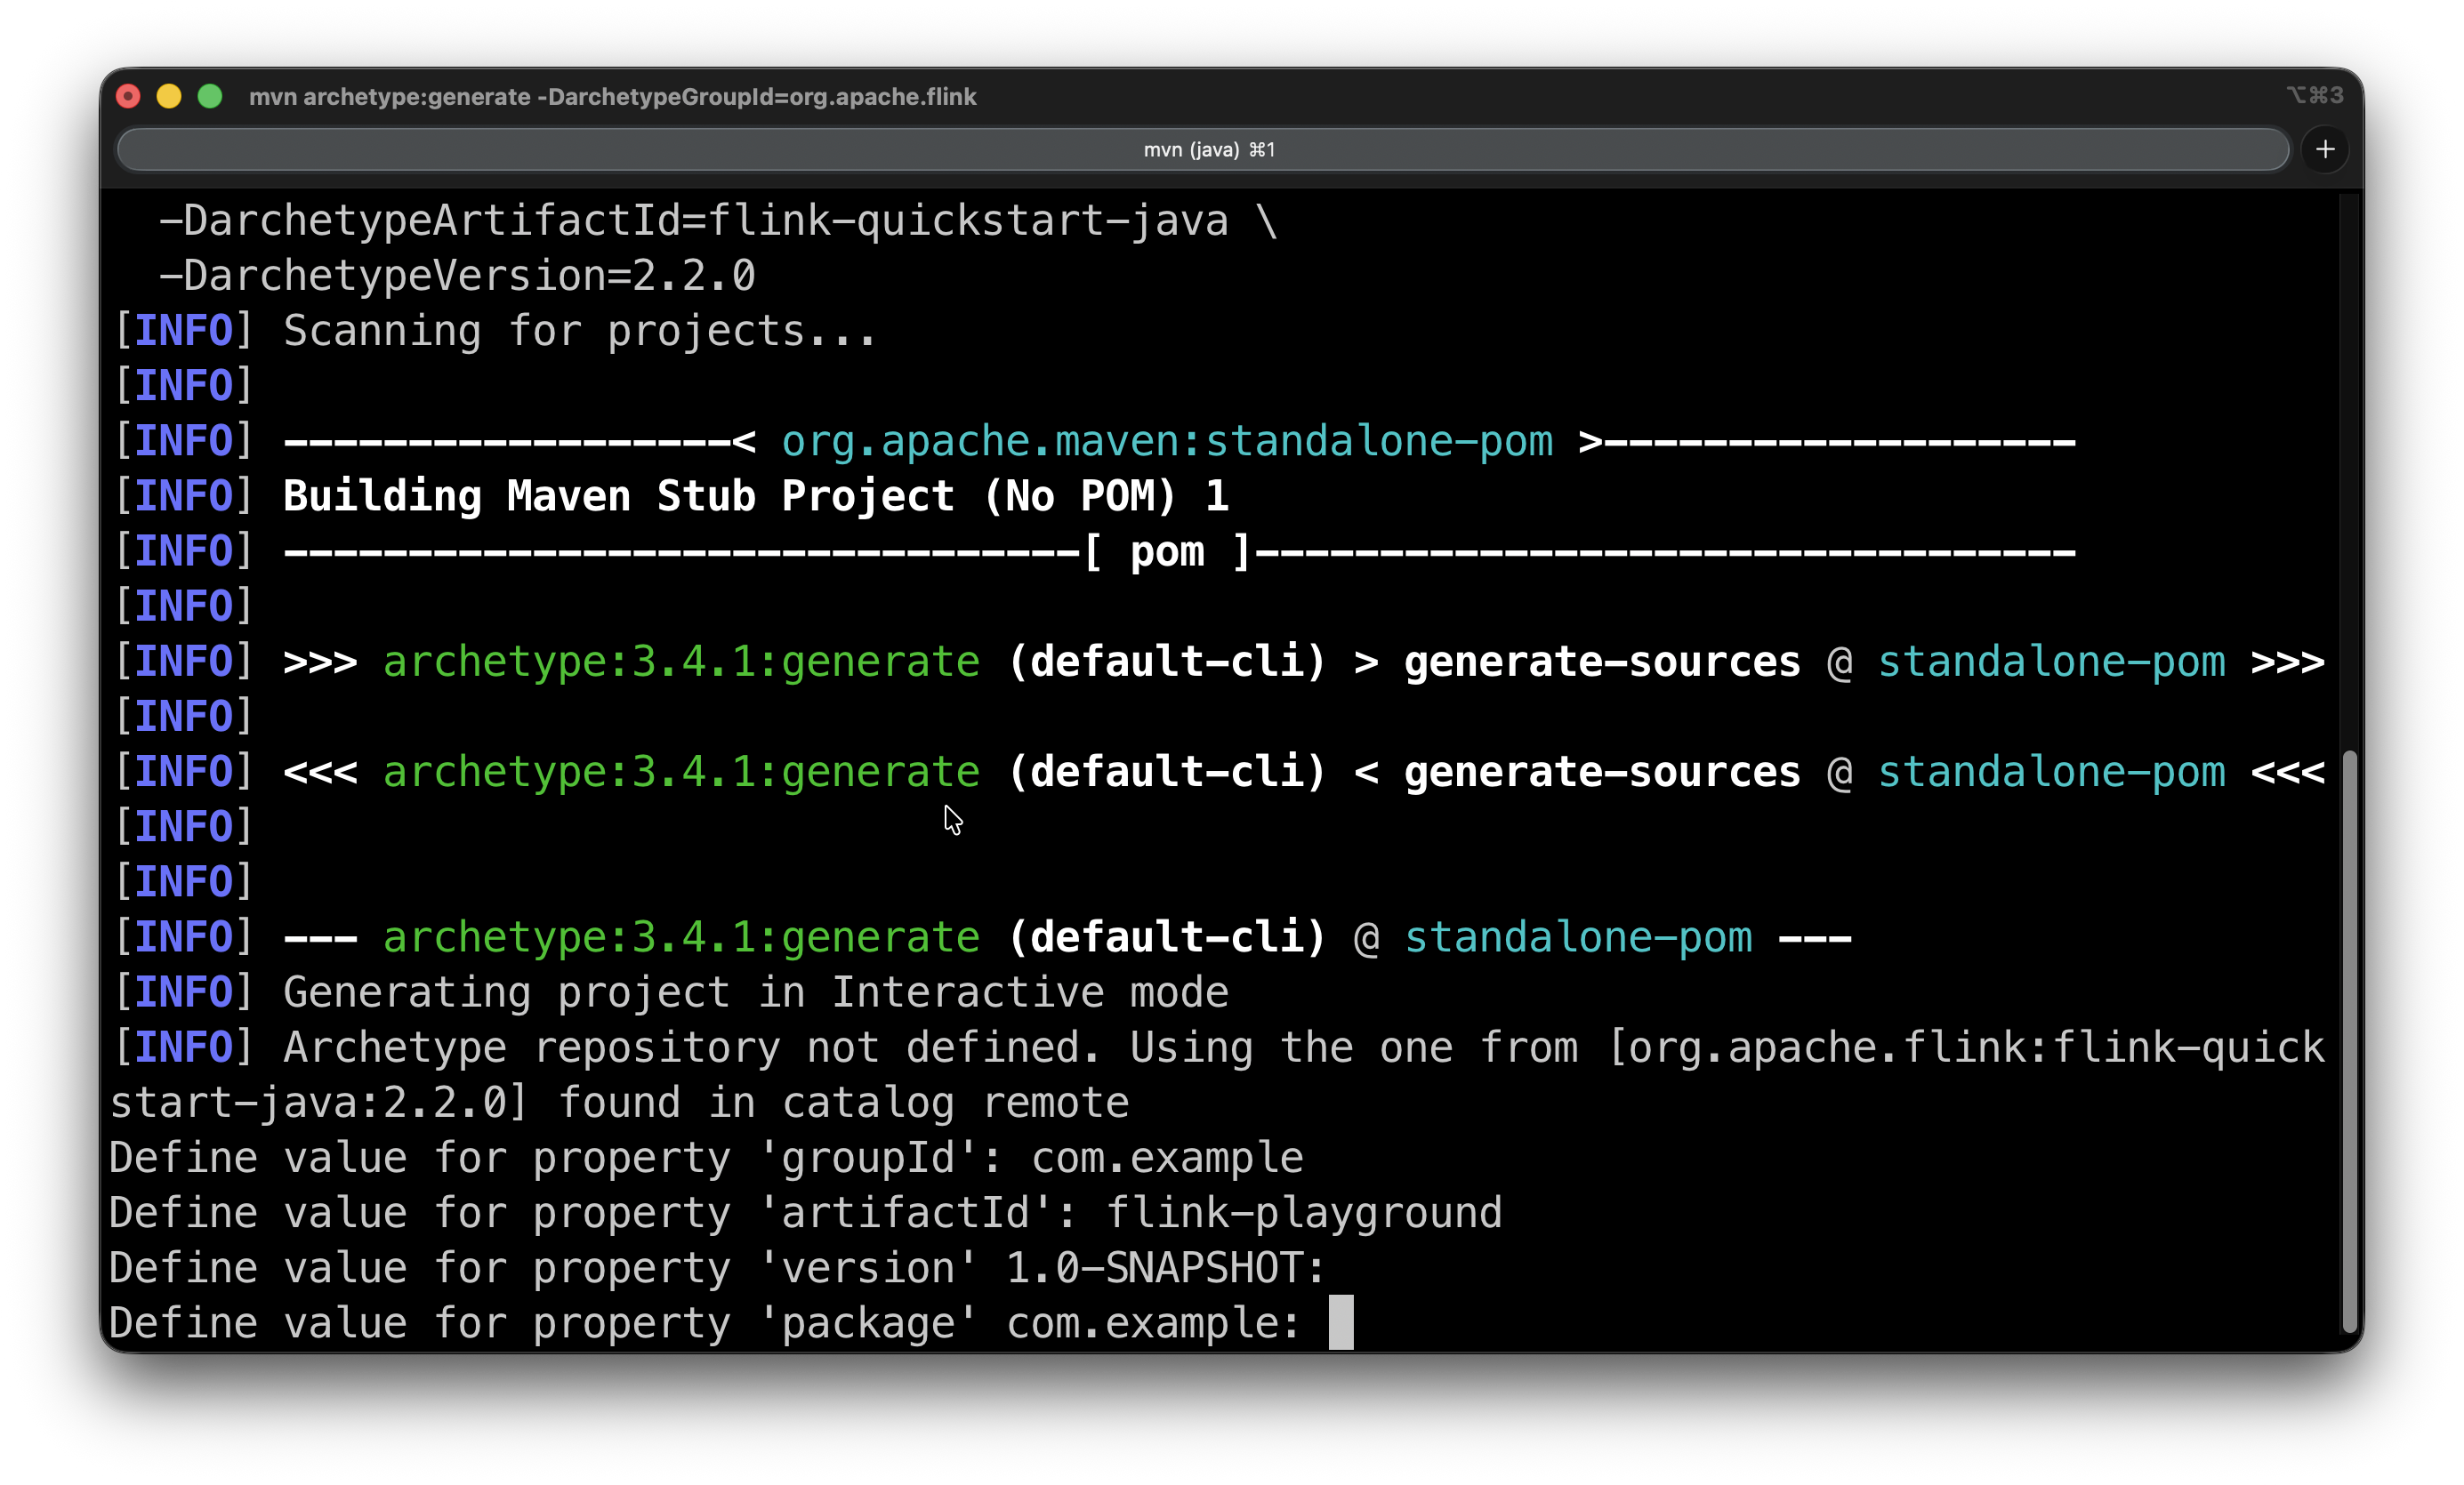
Task: Click 'standalone-pom' on the '---' line
Action: pyautogui.click(x=1578, y=937)
